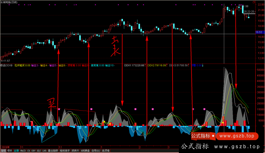Click the red 公式指标 badge
The width and height of the screenshot is (265, 153).
point(201,136)
